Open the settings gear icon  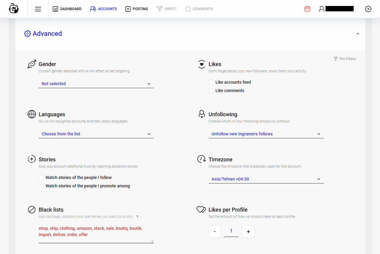pyautogui.click(x=368, y=9)
